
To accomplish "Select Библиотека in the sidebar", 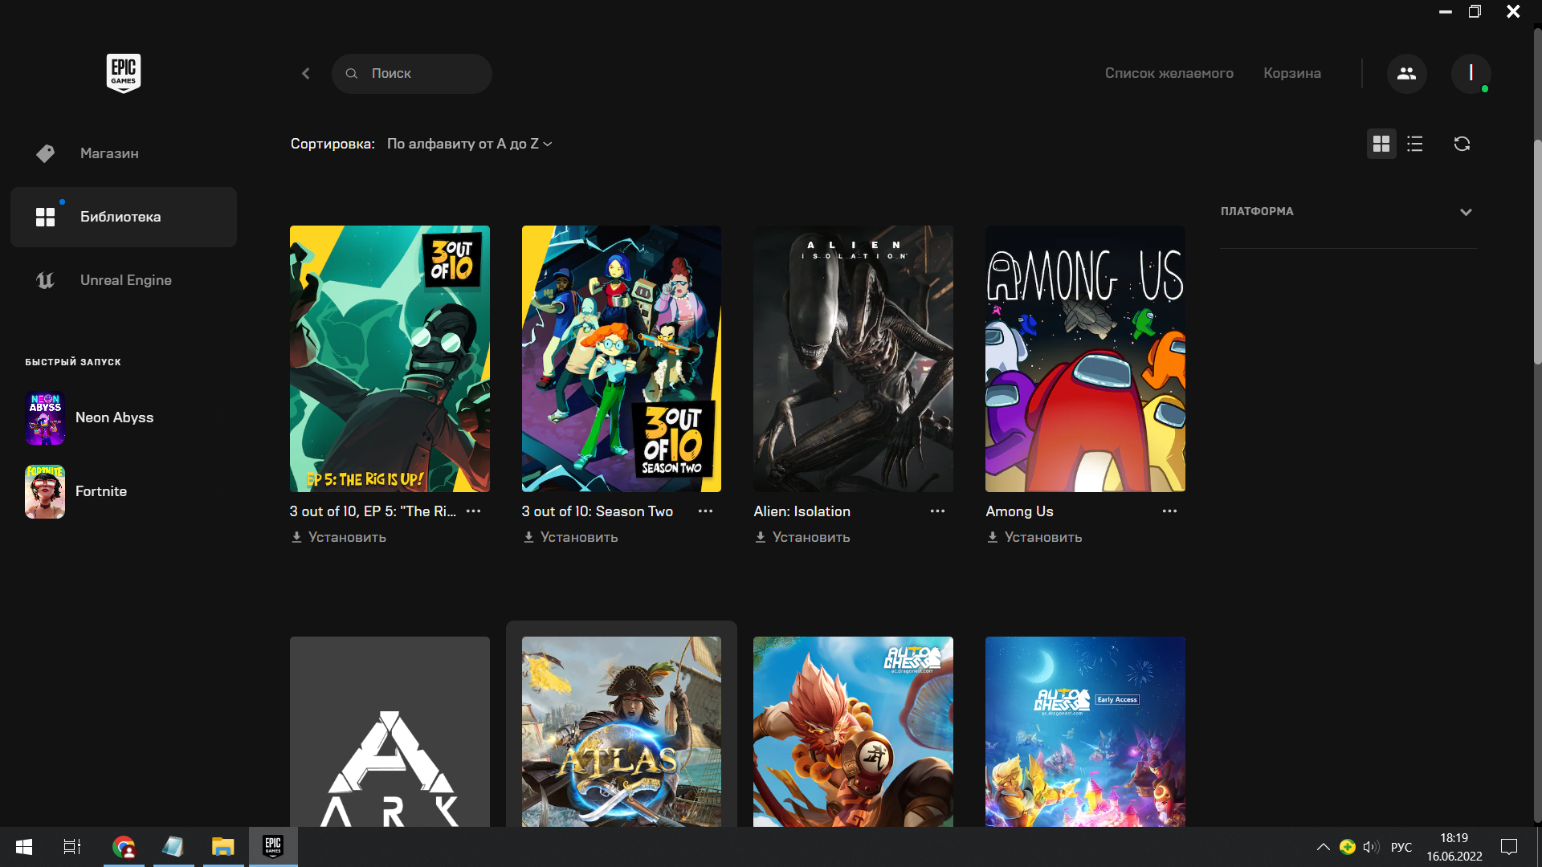I will [x=124, y=217].
